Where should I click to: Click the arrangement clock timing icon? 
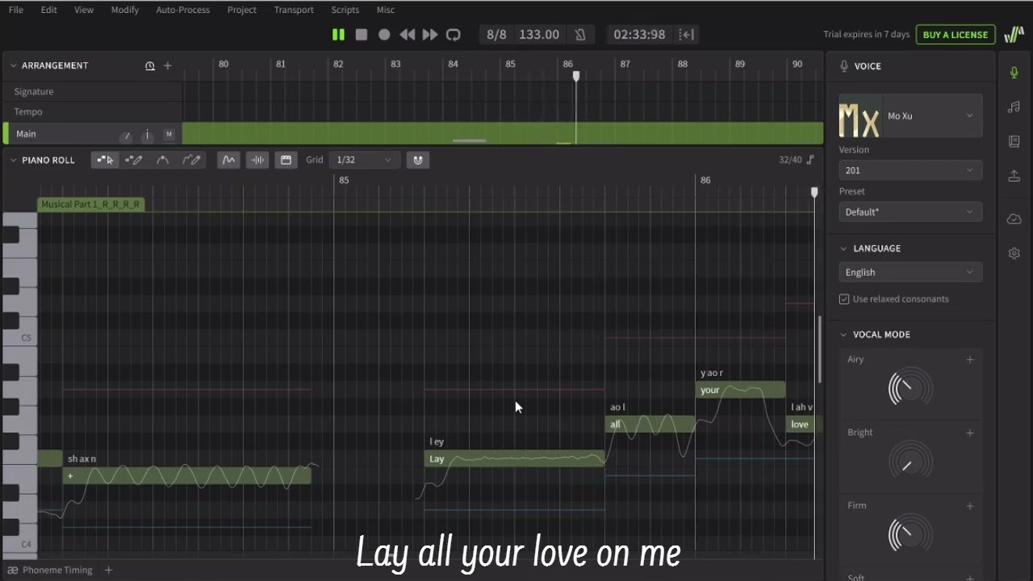point(149,65)
